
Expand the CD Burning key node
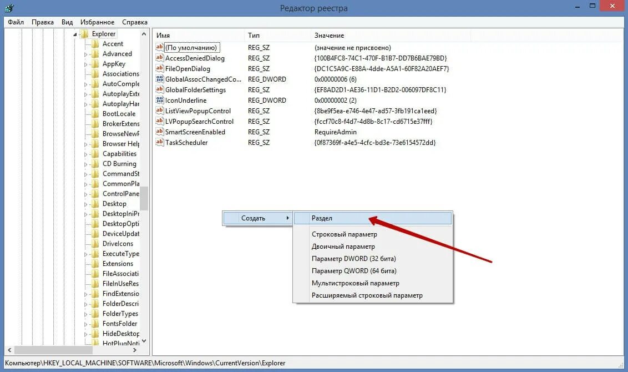(x=85, y=164)
